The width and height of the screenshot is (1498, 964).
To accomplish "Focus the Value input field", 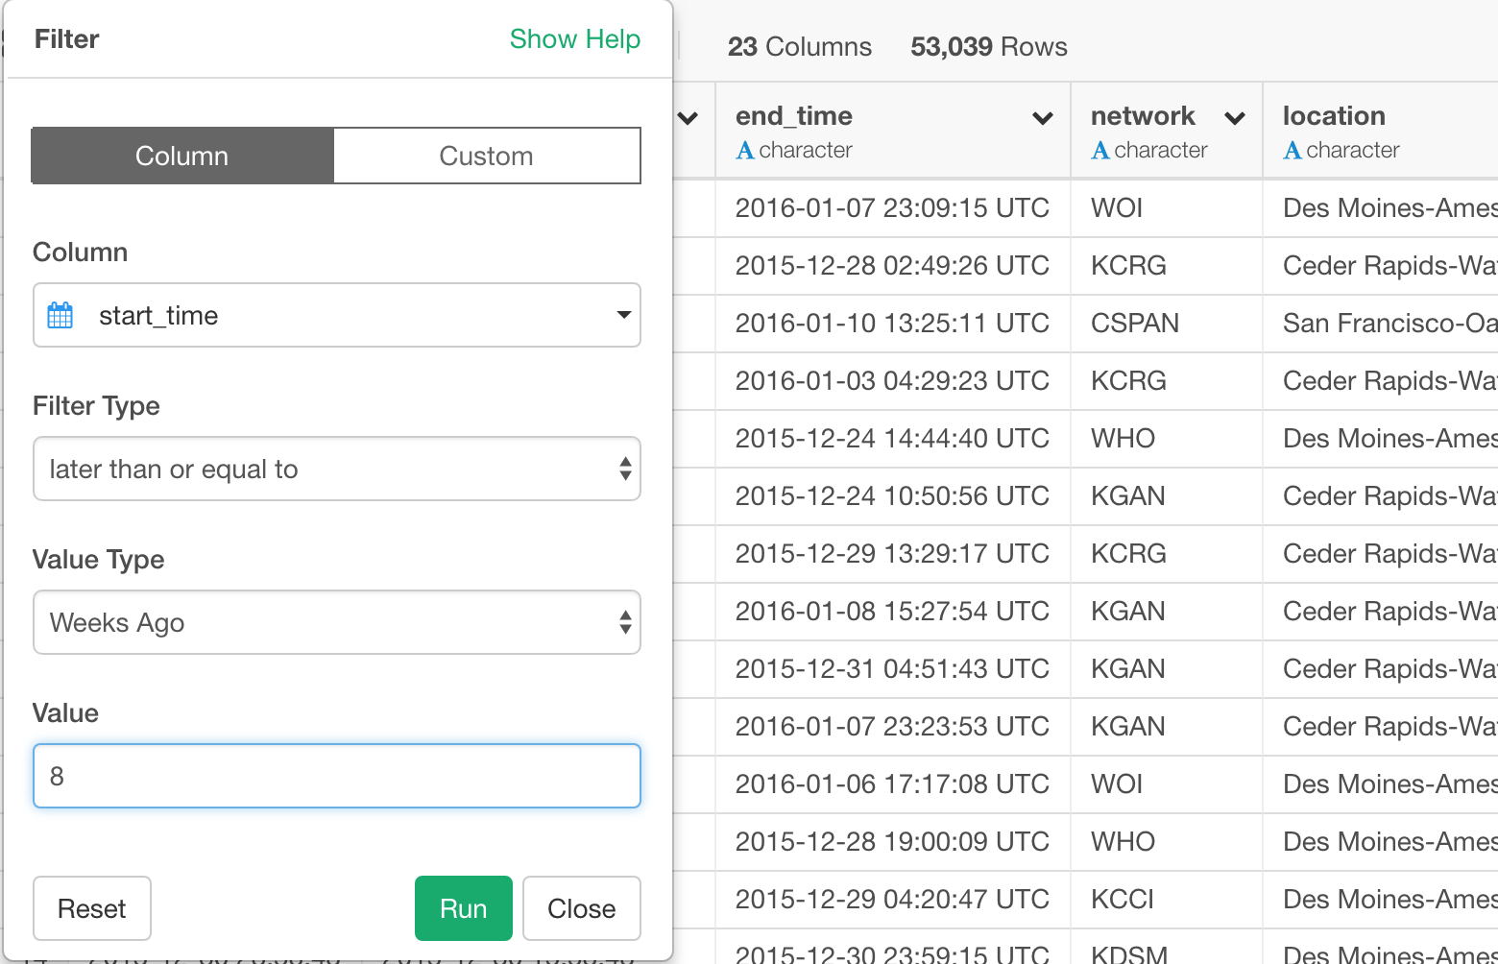I will [x=336, y=776].
